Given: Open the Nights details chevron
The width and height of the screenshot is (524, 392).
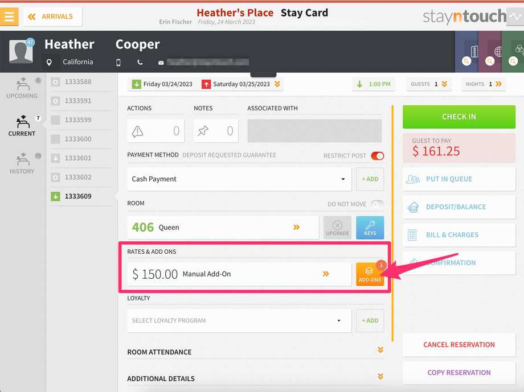Looking at the screenshot, I should click(498, 84).
